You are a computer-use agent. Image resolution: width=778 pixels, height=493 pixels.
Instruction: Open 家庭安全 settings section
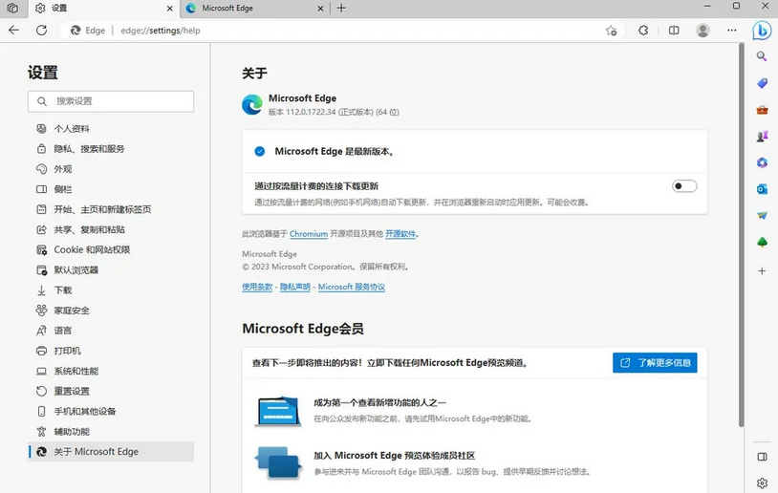[111, 311]
